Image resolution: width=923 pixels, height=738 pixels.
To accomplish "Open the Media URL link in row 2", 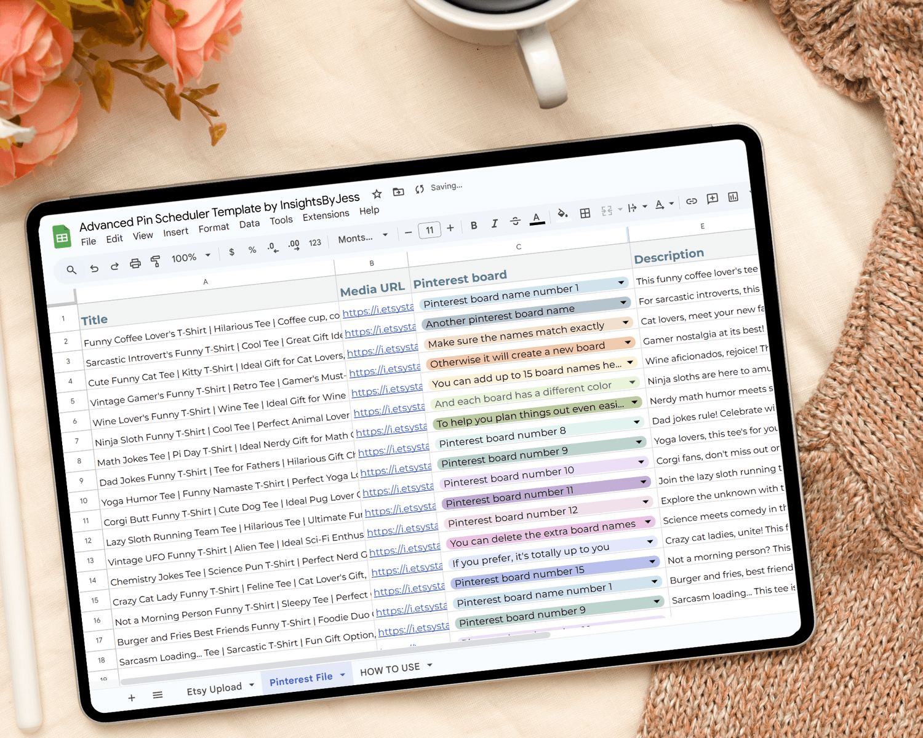I will coord(378,311).
